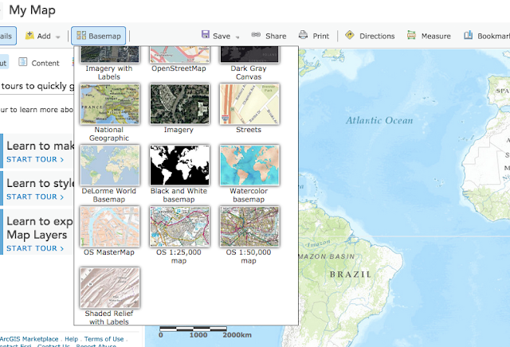Toggle the Basemap gallery button

99,36
